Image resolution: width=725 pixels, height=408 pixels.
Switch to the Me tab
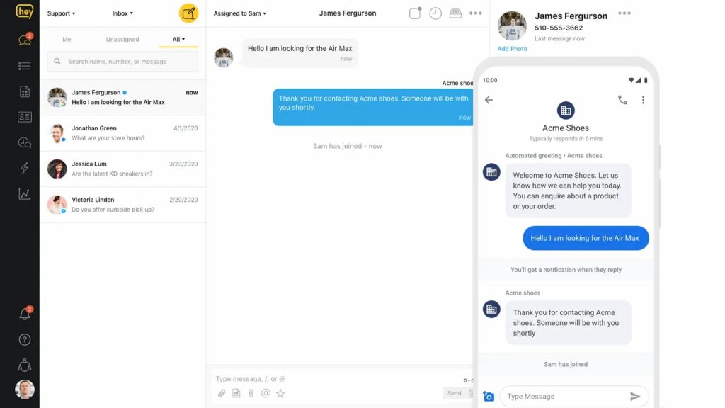(x=67, y=40)
